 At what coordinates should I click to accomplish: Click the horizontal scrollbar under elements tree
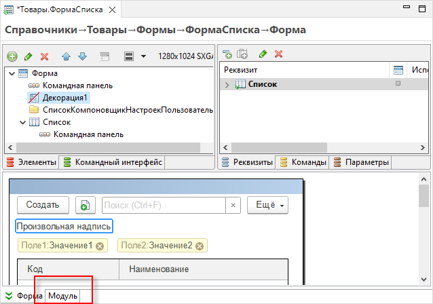click(x=109, y=147)
